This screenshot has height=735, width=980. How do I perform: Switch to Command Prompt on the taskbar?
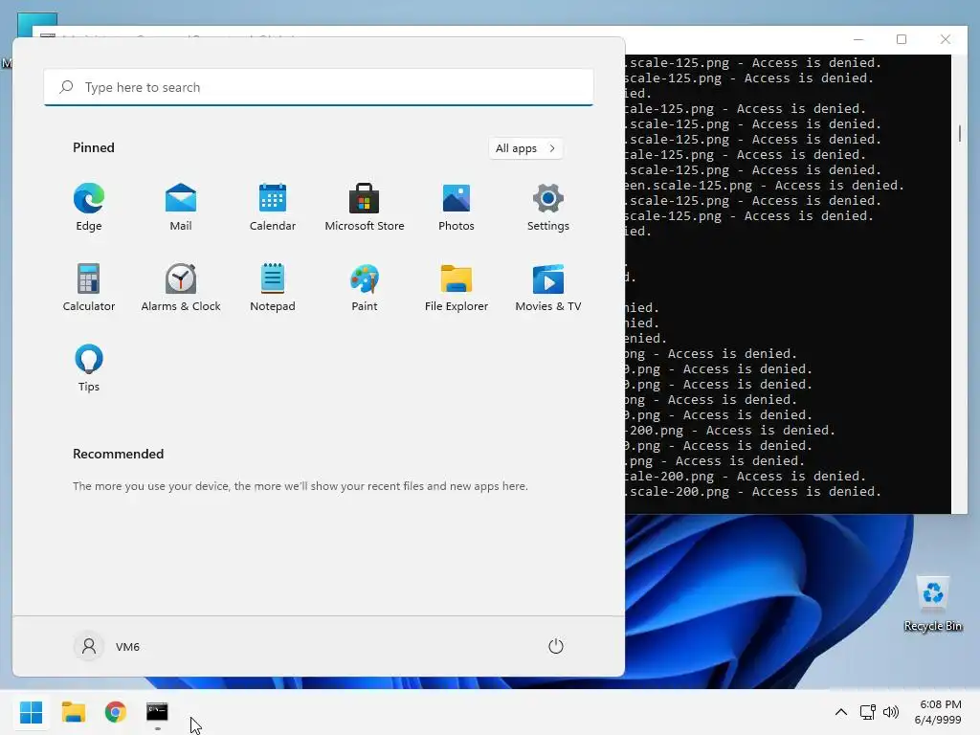point(157,712)
